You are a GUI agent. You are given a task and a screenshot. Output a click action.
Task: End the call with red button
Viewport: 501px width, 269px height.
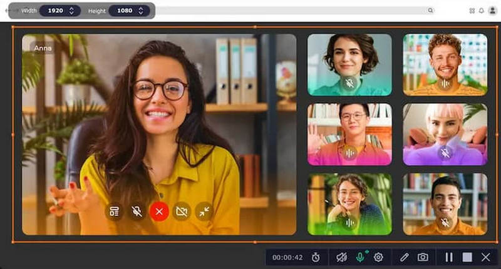(x=159, y=211)
